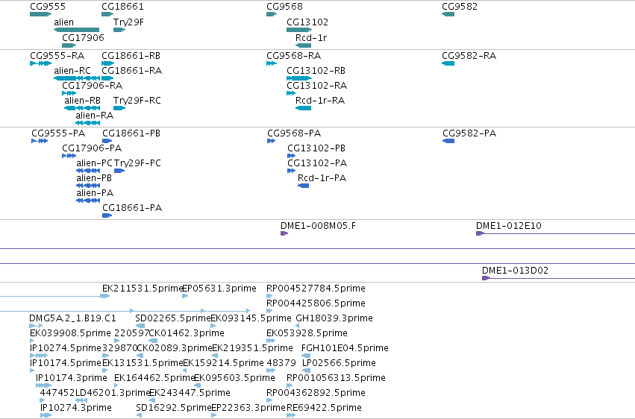Select the CG13102-PA protein feature

point(291,171)
